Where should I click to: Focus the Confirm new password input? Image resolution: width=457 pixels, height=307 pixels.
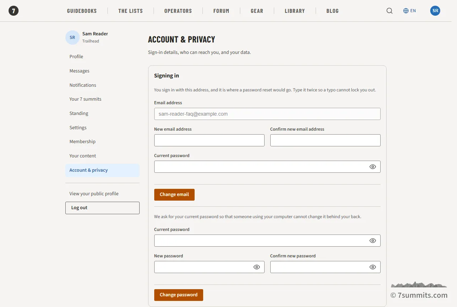(x=325, y=267)
